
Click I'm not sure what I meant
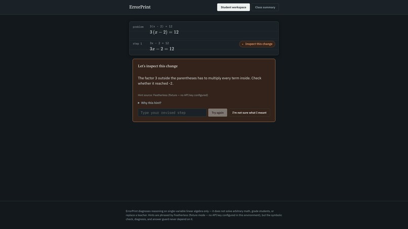[249, 113]
